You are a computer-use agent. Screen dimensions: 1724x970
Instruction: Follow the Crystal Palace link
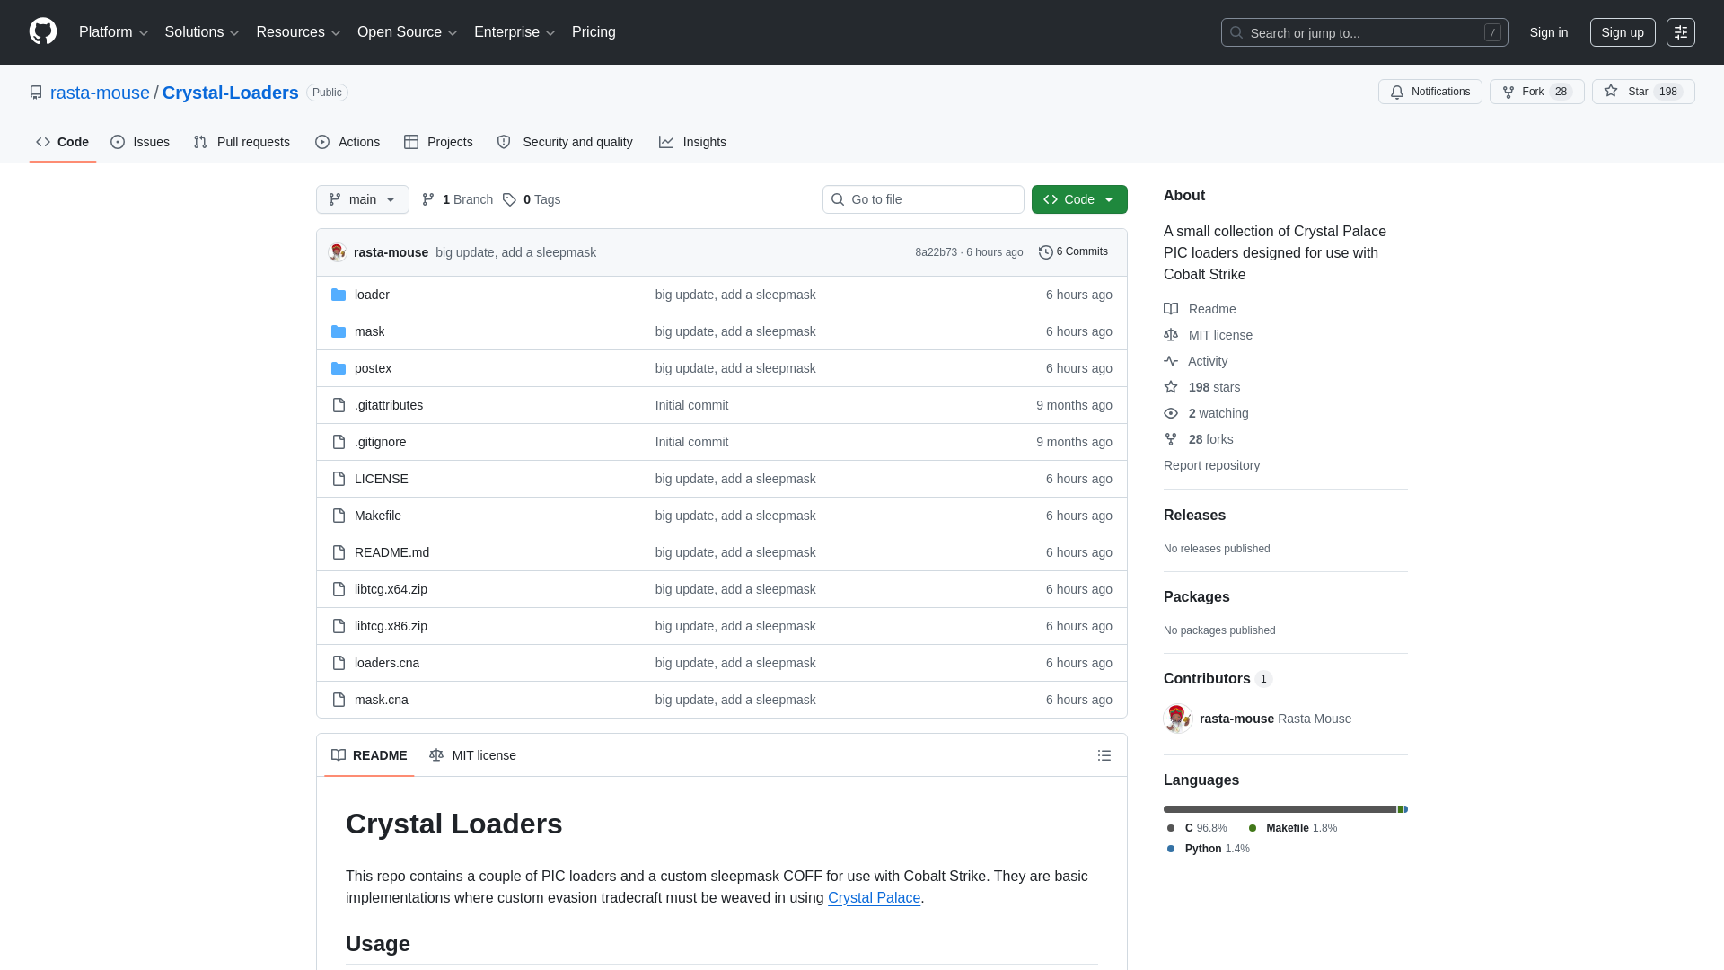click(873, 897)
